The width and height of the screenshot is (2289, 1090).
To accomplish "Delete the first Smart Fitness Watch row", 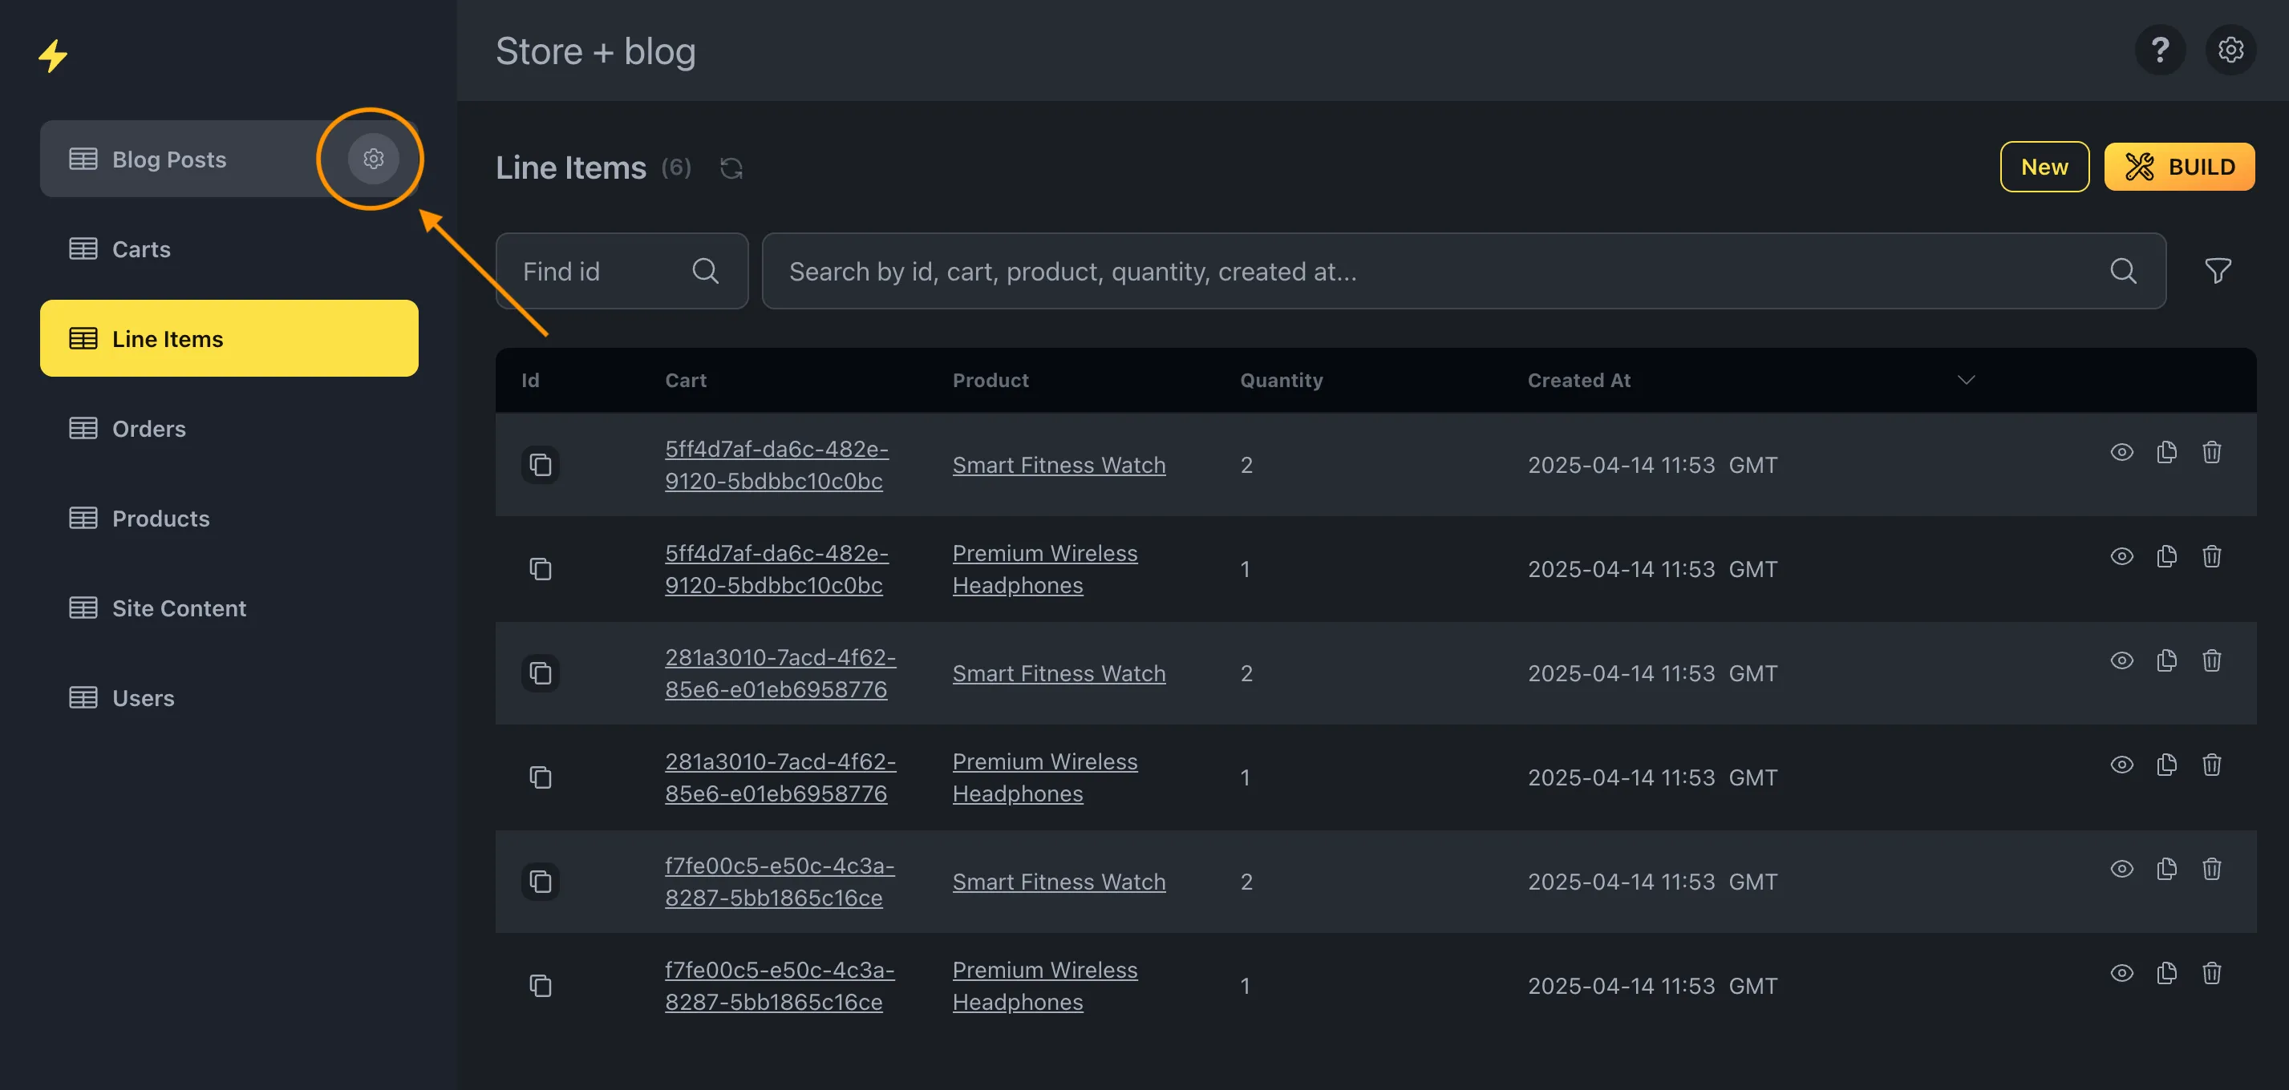I will click(2211, 452).
